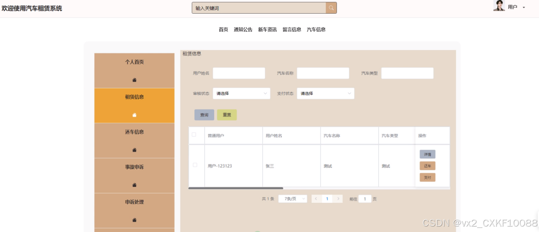The height and width of the screenshot is (232, 539).
Task: Click the 前往 page number input
Action: [365, 199]
